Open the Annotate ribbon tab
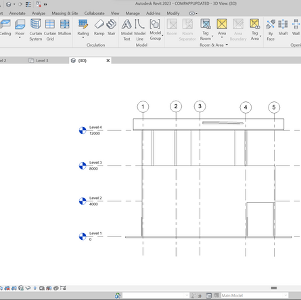Viewport: 301px width, 300px height. click(18, 14)
